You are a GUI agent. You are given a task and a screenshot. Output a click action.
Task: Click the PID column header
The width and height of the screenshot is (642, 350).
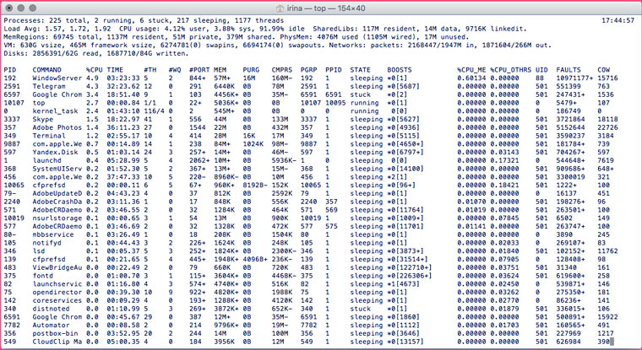pyautogui.click(x=10, y=70)
